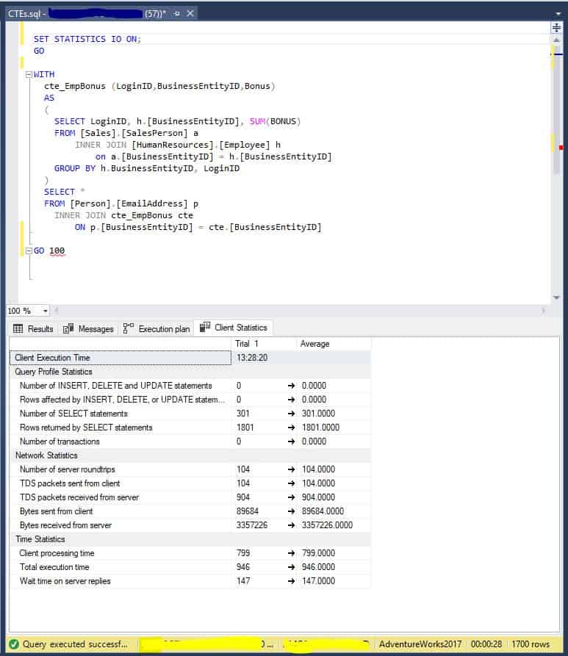Select Number of server roundtrips row

click(x=190, y=469)
